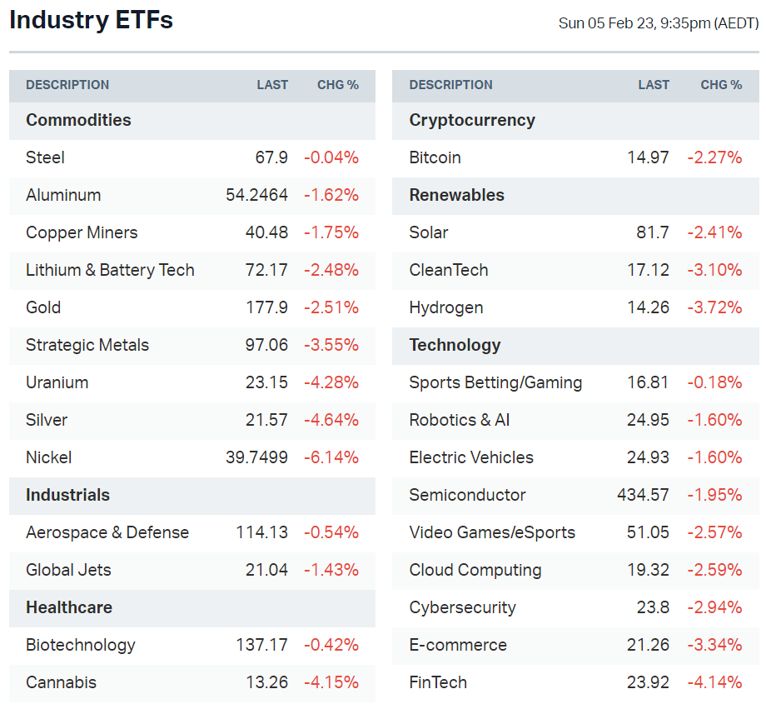Click the Steel ETF row label
Screen dimensions: 766x704
tap(45, 157)
